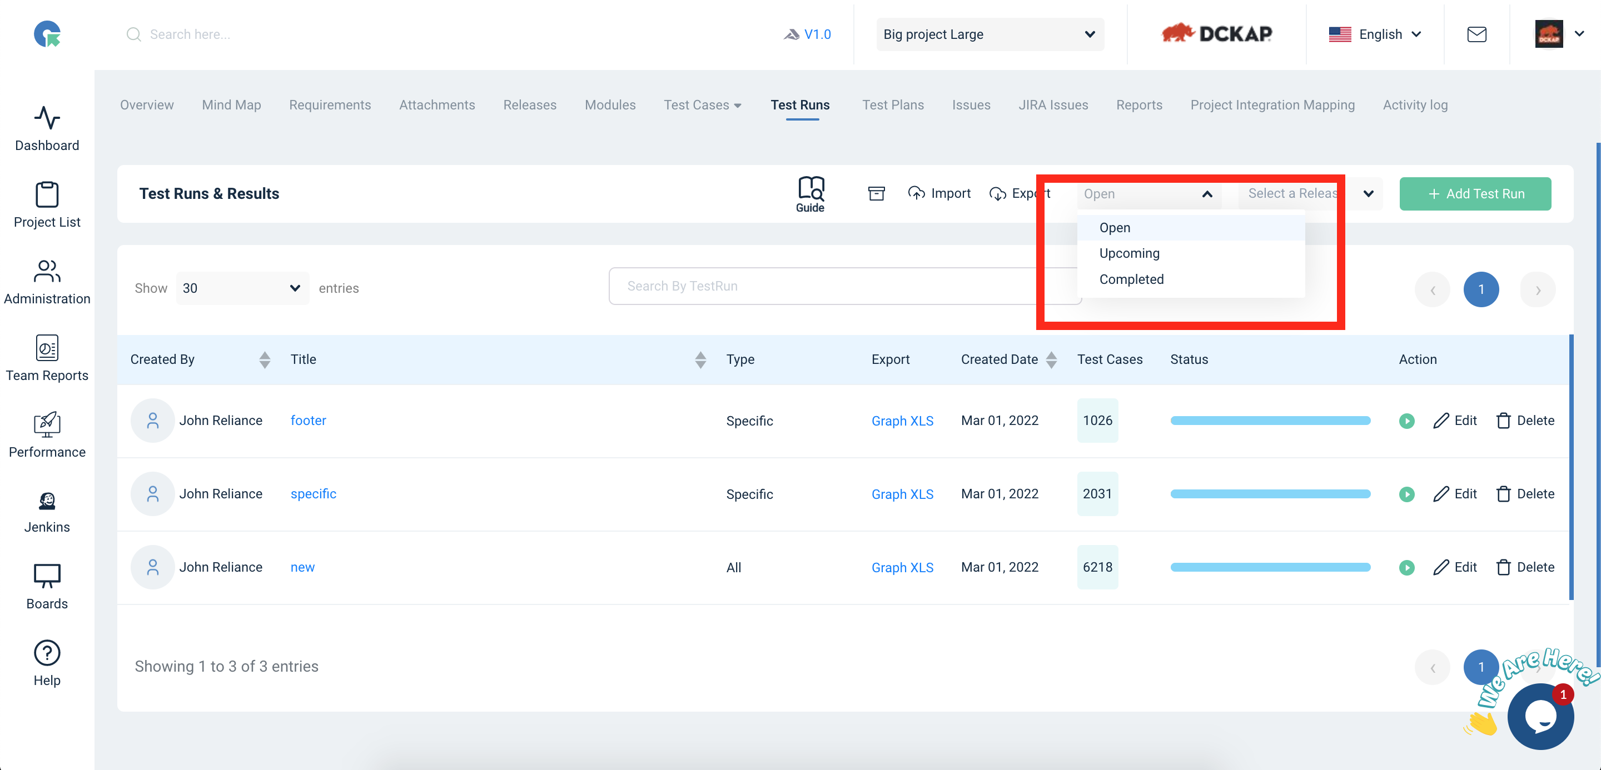This screenshot has height=770, width=1601.
Task: Click progress bar of specific row
Action: click(1270, 494)
